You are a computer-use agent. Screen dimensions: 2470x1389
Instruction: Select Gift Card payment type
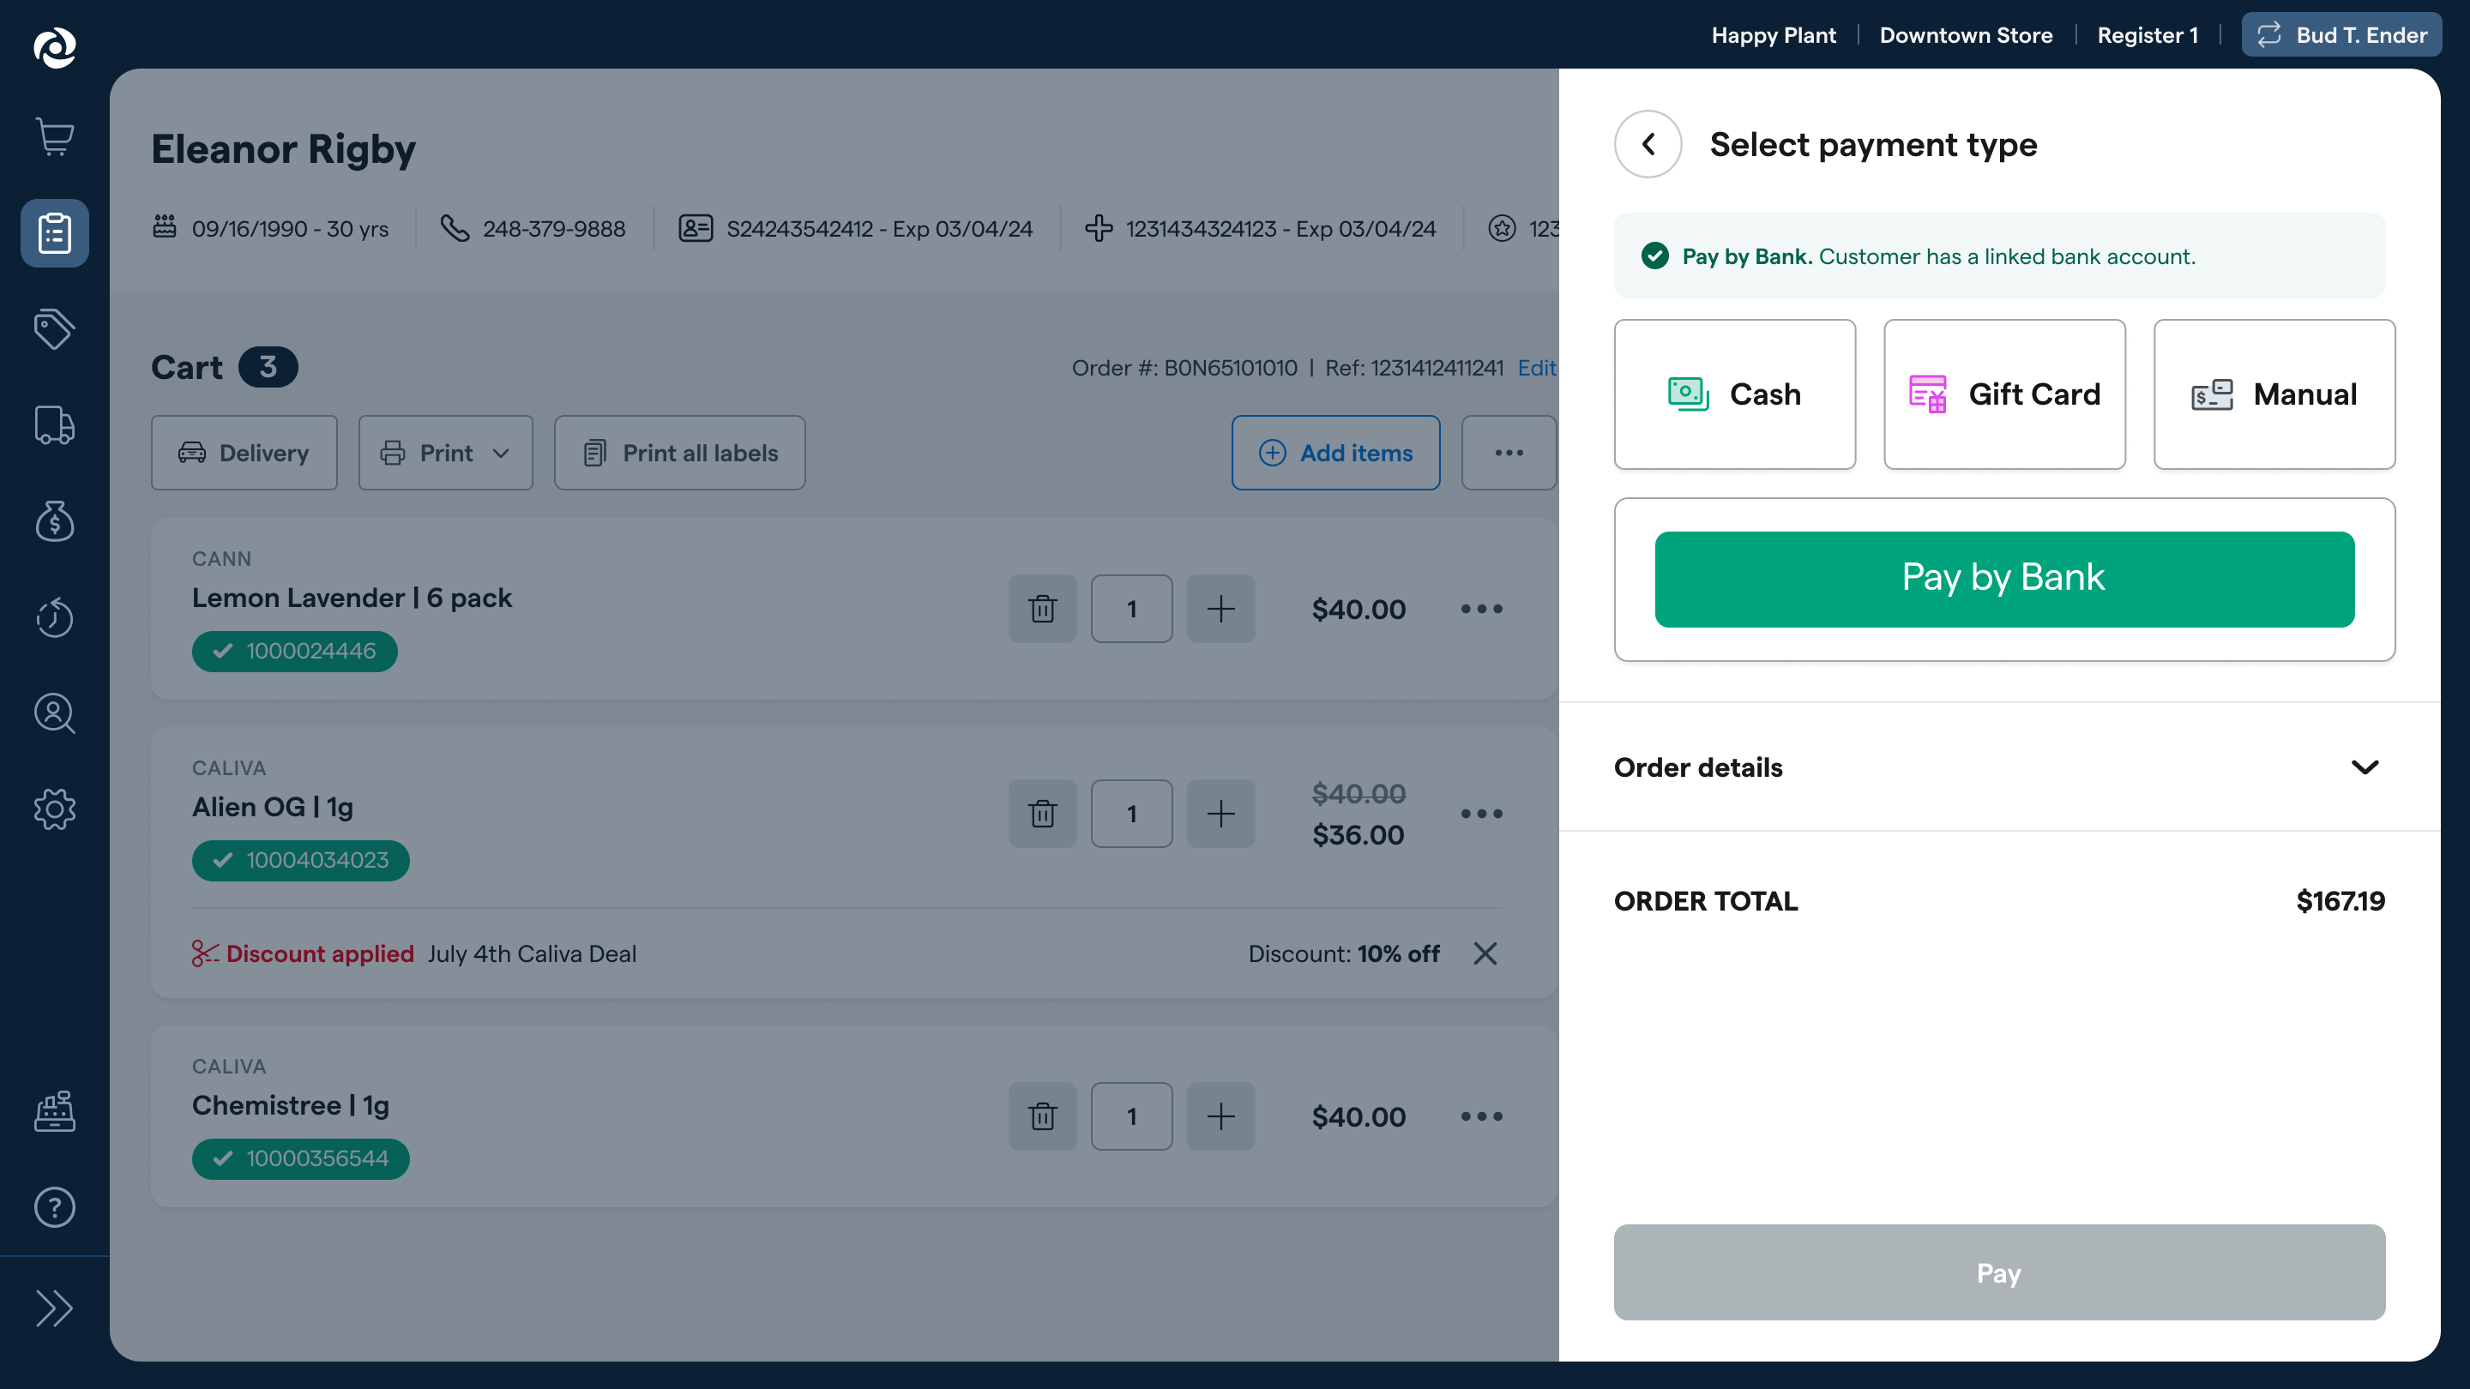click(2004, 394)
